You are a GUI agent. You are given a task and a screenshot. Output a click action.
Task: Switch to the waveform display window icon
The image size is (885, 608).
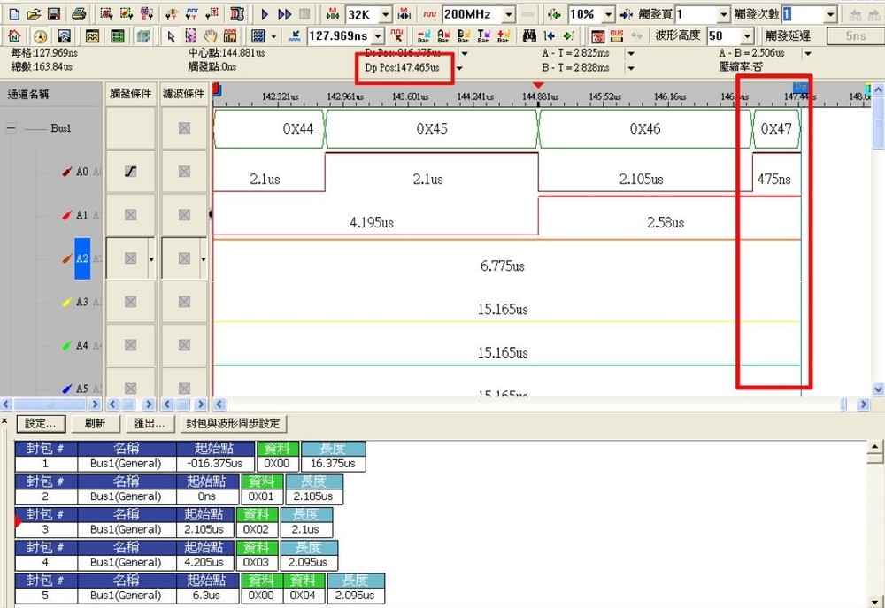93,36
